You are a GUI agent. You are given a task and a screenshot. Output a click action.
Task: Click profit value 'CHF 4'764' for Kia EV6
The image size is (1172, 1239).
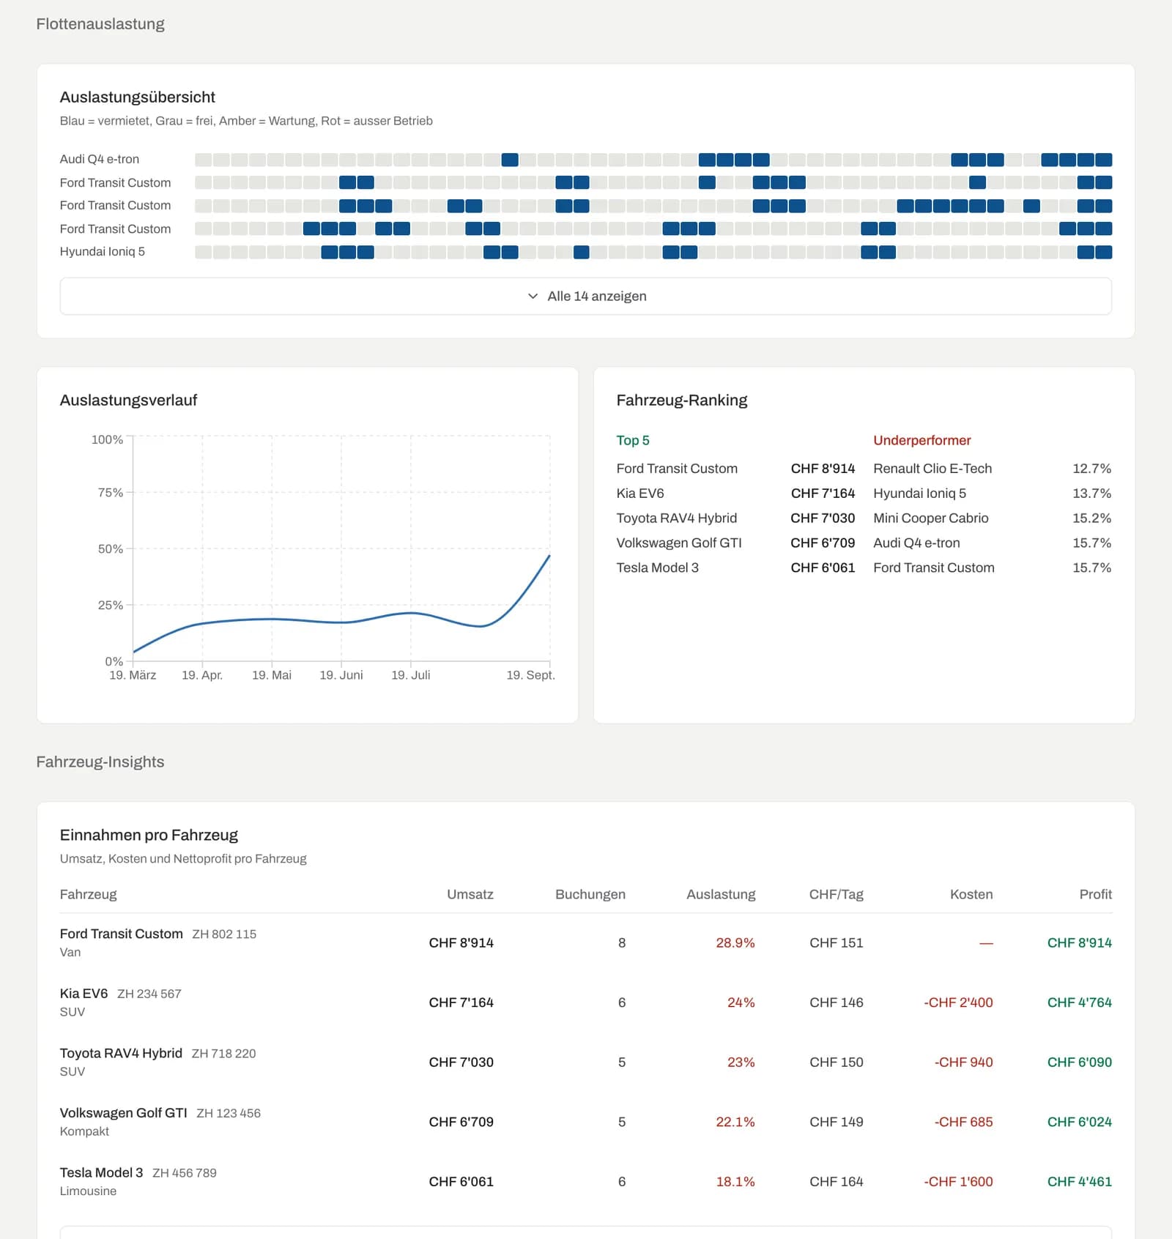pyautogui.click(x=1080, y=1002)
